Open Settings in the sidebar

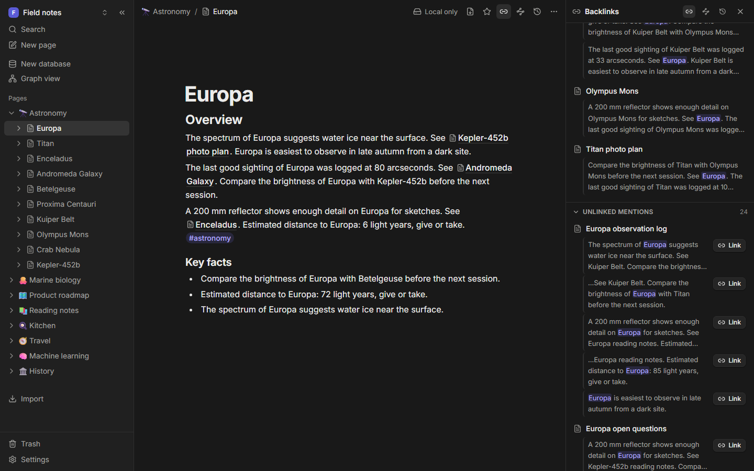[66, 459]
